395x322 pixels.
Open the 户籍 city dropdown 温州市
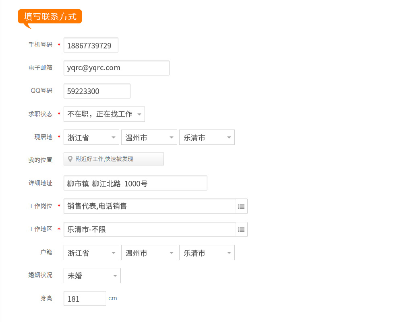pos(149,253)
